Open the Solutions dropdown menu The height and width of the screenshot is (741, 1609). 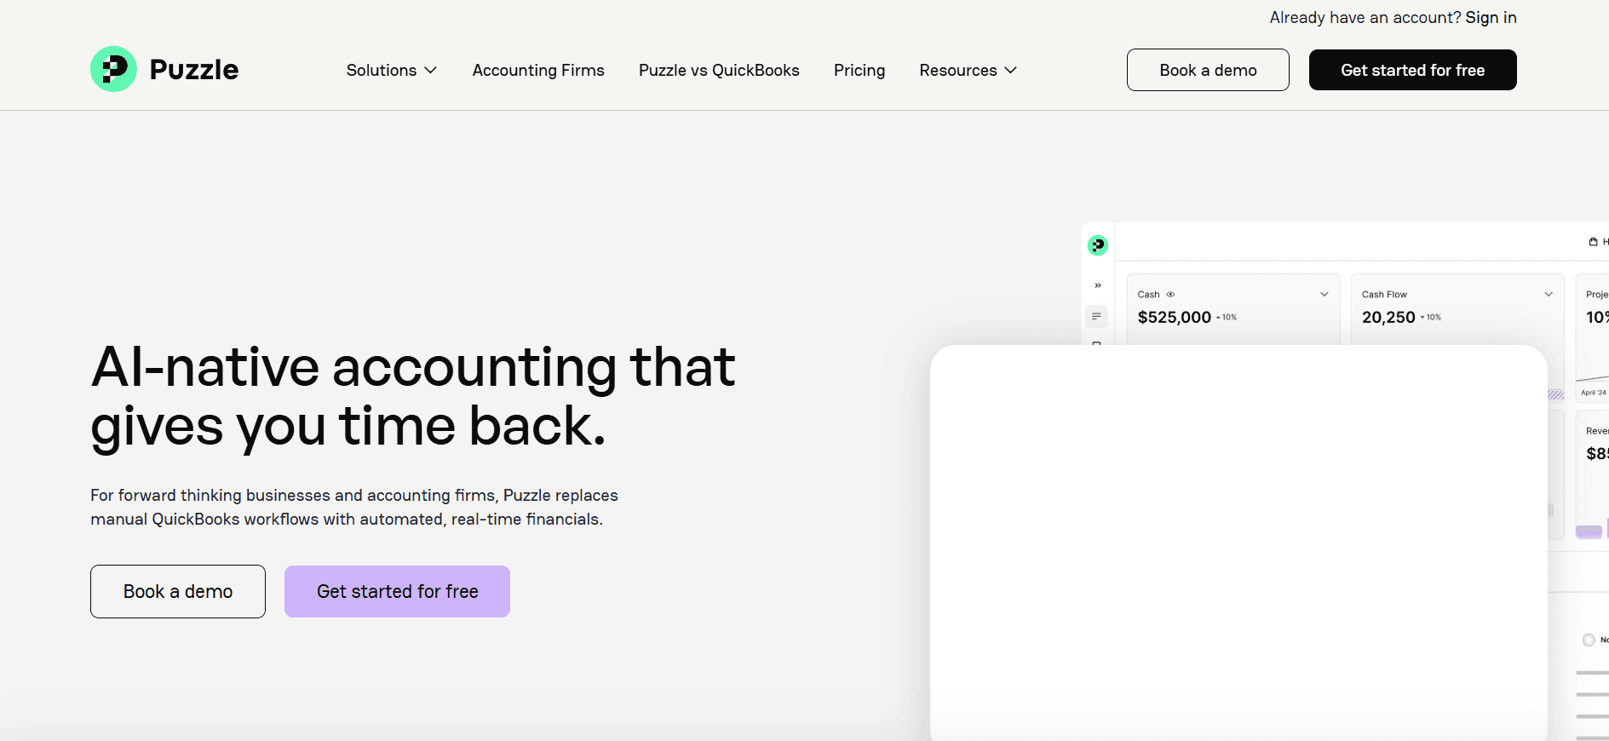392,70
